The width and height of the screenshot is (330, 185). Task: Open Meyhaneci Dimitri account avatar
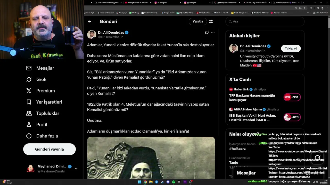coord(30,169)
